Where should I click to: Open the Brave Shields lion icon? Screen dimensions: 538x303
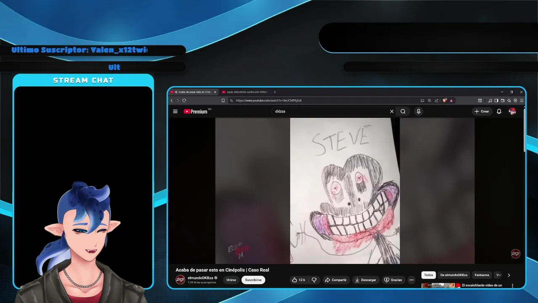coord(445,101)
